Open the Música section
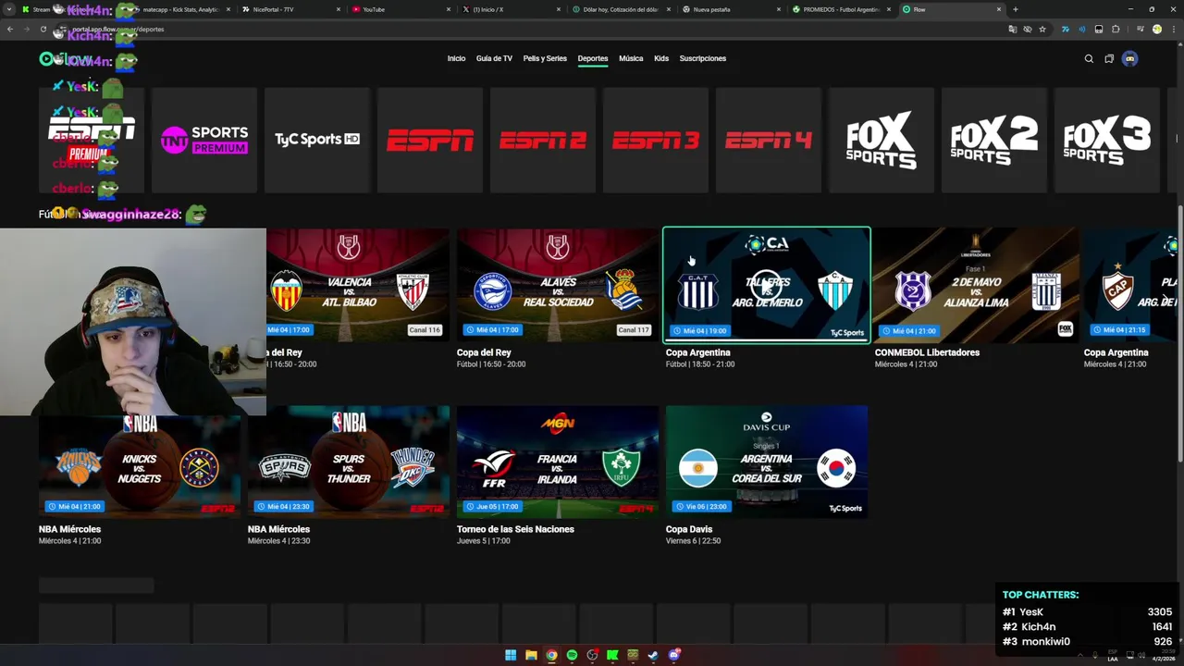This screenshot has width=1184, height=666. pos(631,58)
